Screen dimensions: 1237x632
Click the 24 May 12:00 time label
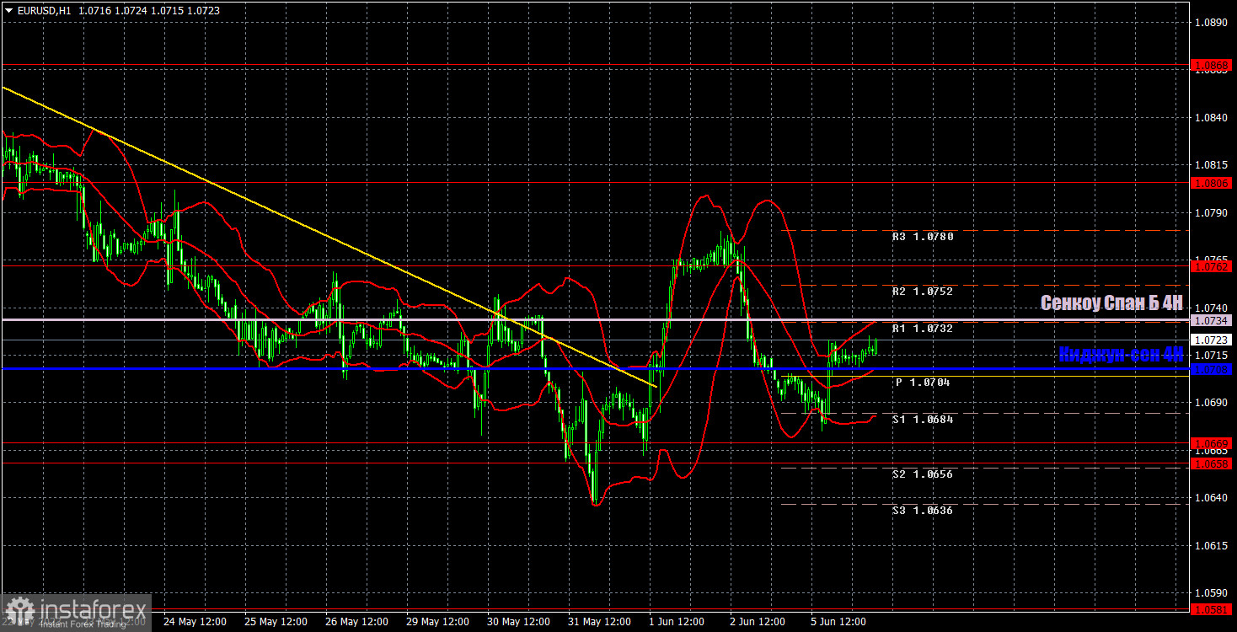pyautogui.click(x=194, y=622)
